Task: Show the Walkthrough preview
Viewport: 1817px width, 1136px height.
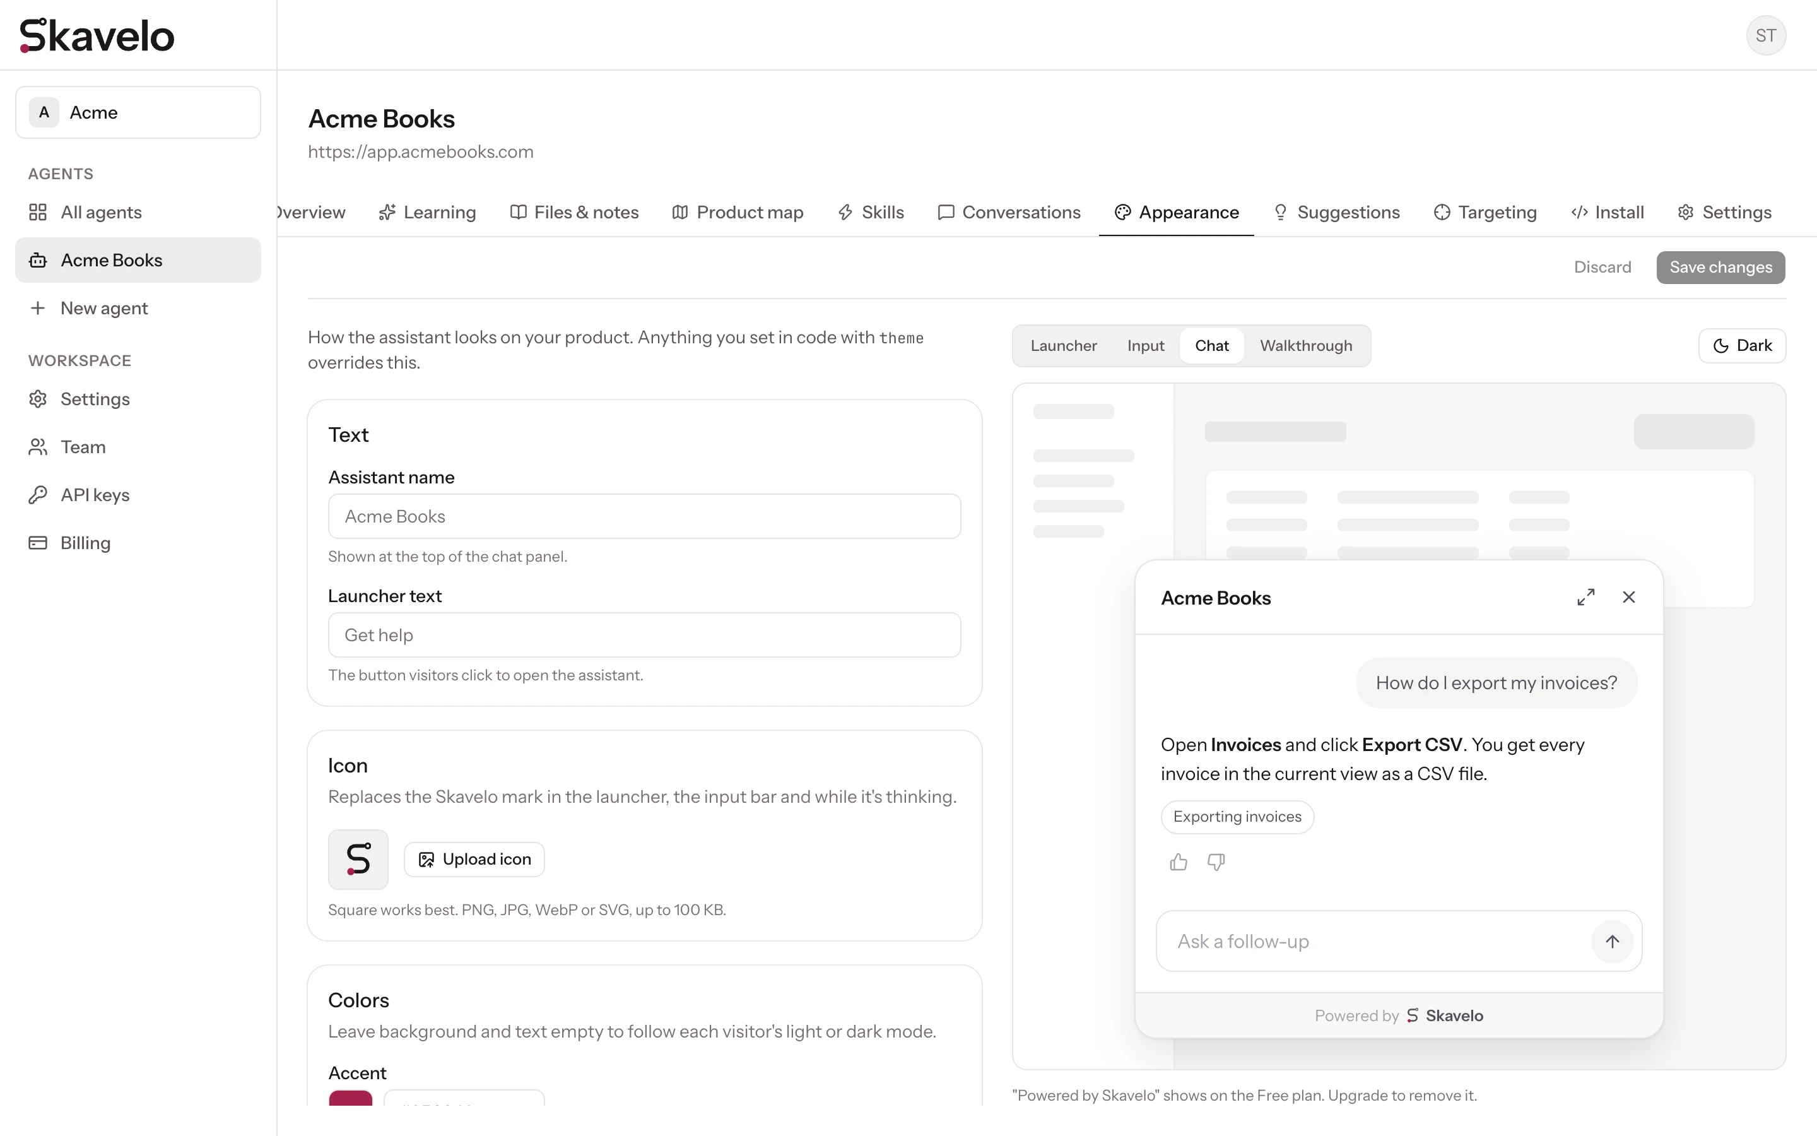Action: [x=1306, y=346]
